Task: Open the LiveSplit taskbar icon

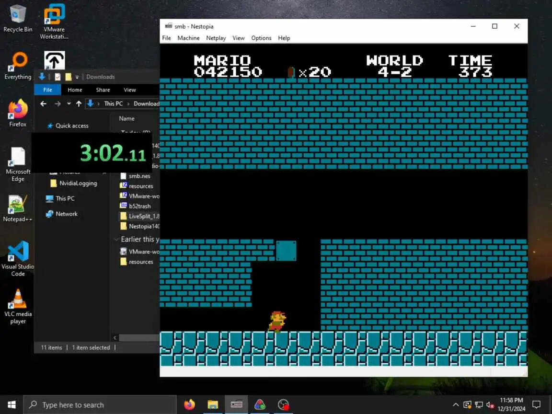Action: (283, 405)
